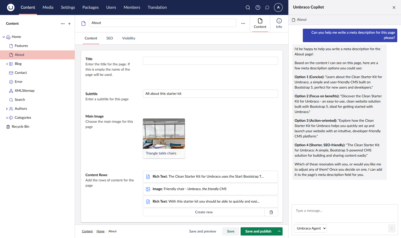
Task: Expand the Save and publish options arrow
Action: coord(279,231)
